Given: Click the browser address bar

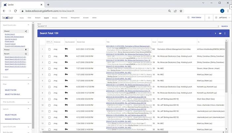Looking at the screenshot, I should tap(95, 11).
